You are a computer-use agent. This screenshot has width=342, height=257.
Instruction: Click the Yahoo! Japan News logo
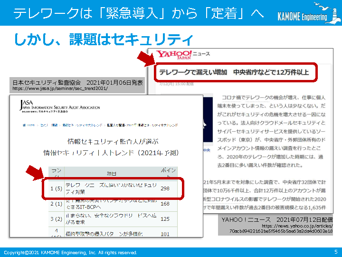tap(174, 55)
